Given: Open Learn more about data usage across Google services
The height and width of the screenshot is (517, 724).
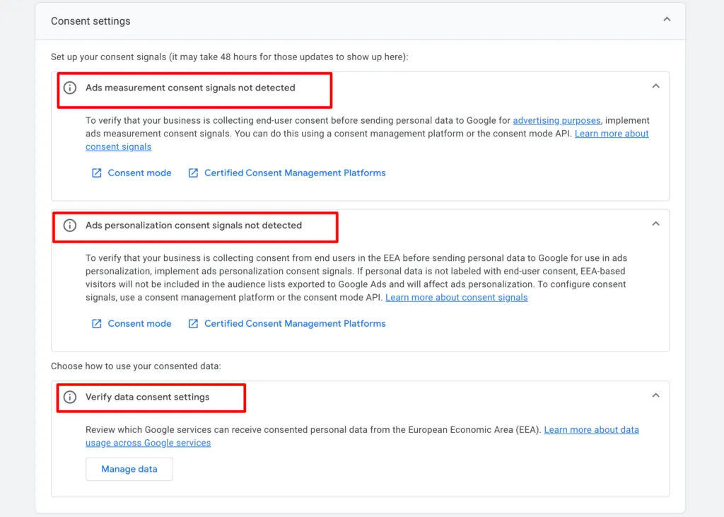Looking at the screenshot, I should (x=591, y=430).
